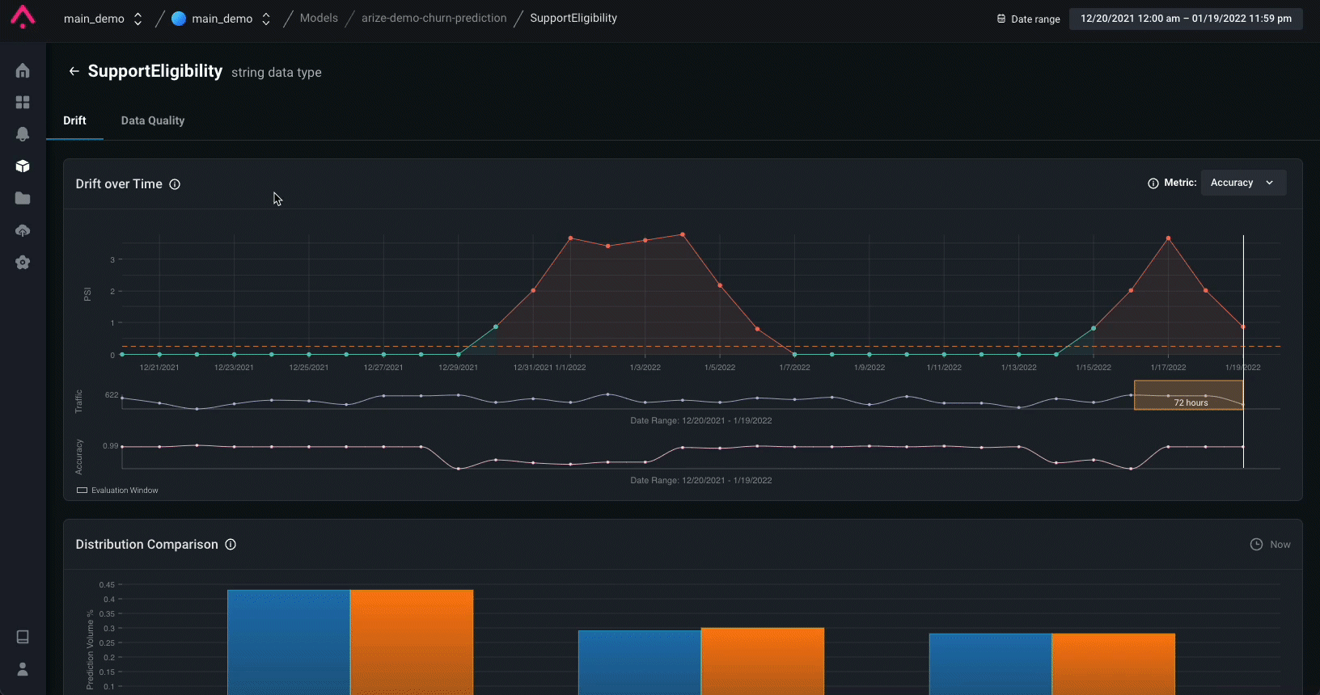
Task: Toggle the Evaluation Window legend entry
Action: [x=117, y=491]
